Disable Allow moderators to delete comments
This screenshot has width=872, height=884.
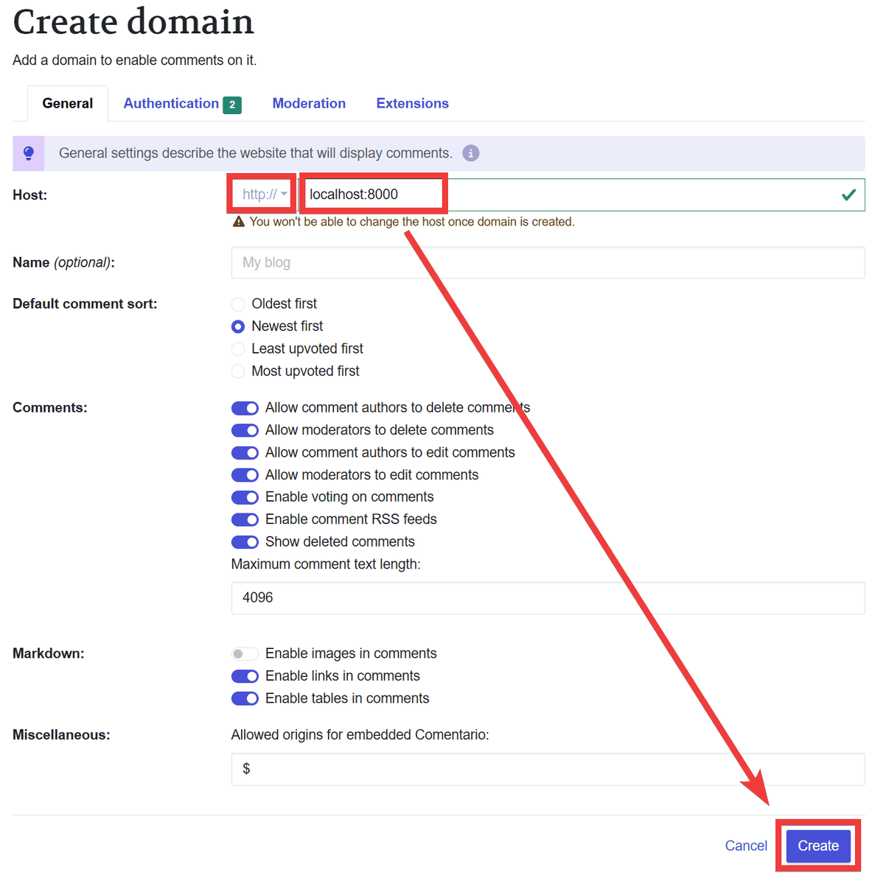tap(245, 430)
